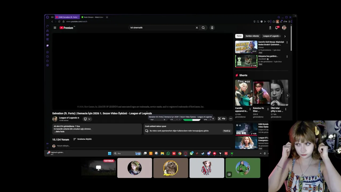
Task: Open the GX Control speedometer in sidebar
Action: [47, 26]
